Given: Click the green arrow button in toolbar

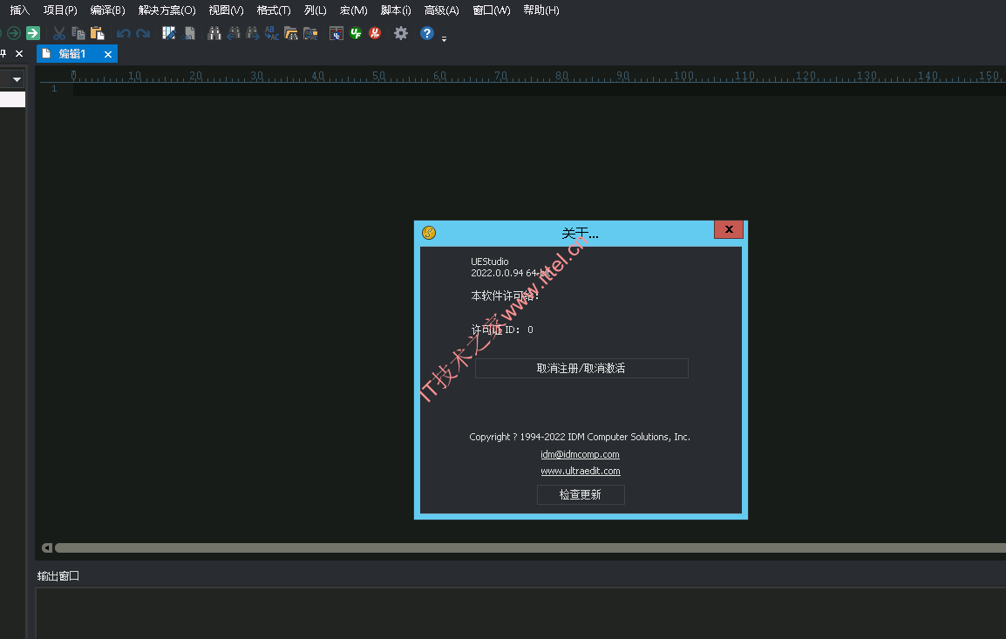Looking at the screenshot, I should [x=33, y=33].
